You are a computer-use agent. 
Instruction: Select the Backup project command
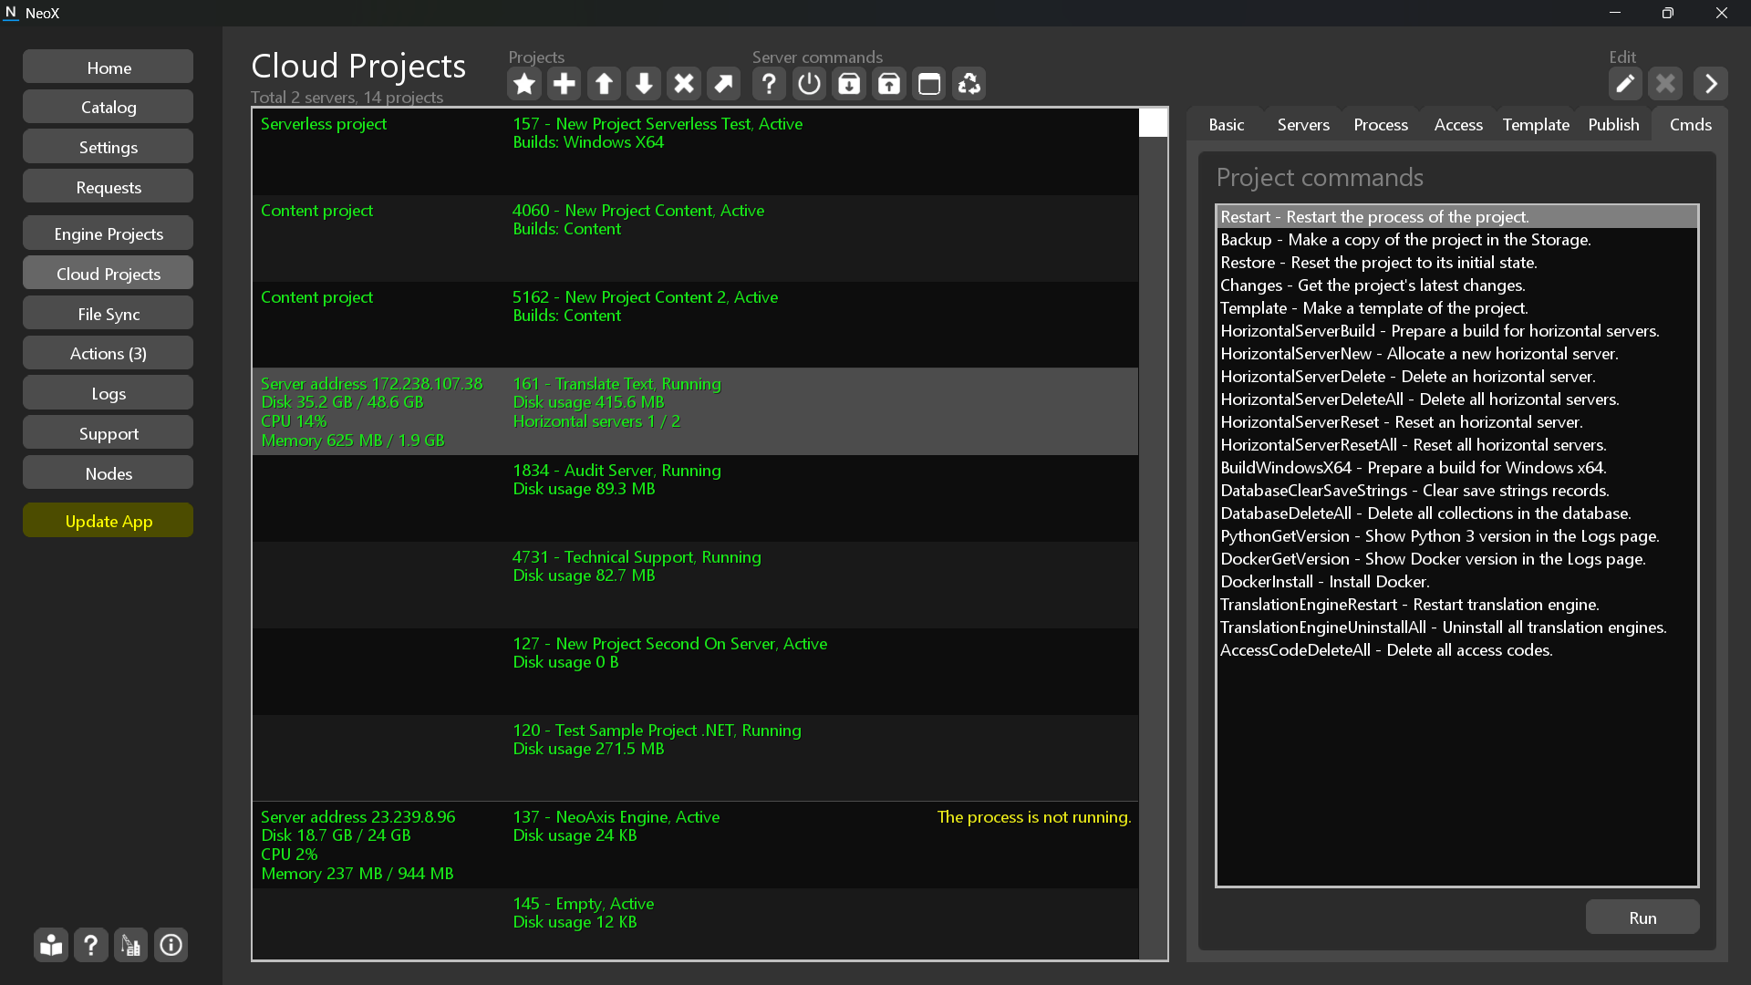click(1404, 240)
